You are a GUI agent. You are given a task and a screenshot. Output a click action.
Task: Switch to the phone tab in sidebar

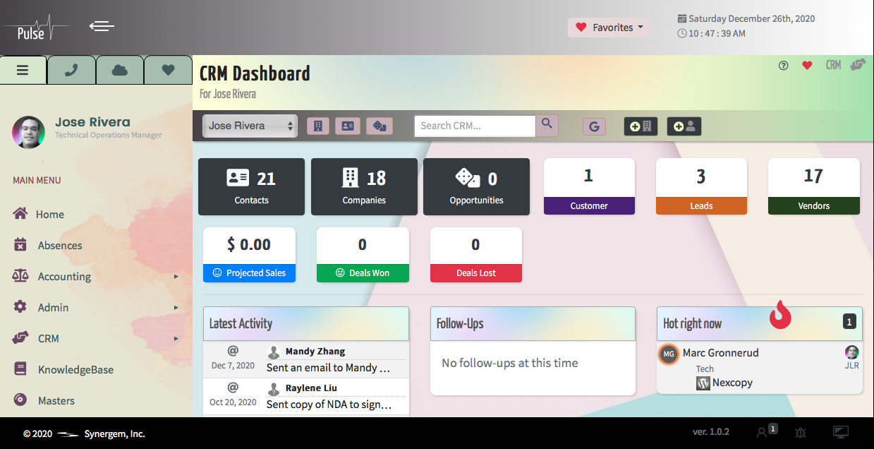click(71, 70)
